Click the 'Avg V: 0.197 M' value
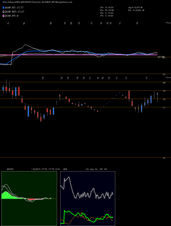The width and height of the screenshot is (171, 226). click(x=135, y=8)
